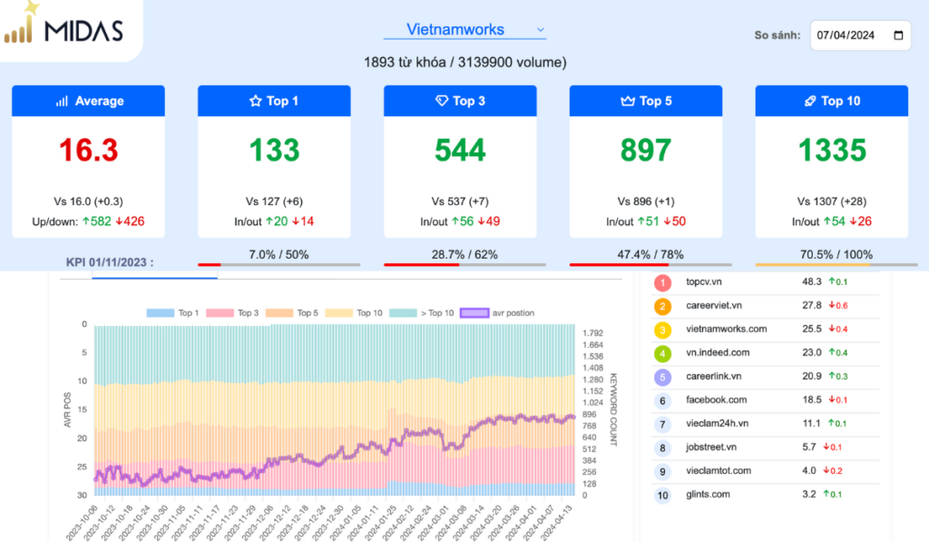929x542 pixels.
Task: Click the Vs 127 (+6) comparison text
Action: pyautogui.click(x=274, y=202)
